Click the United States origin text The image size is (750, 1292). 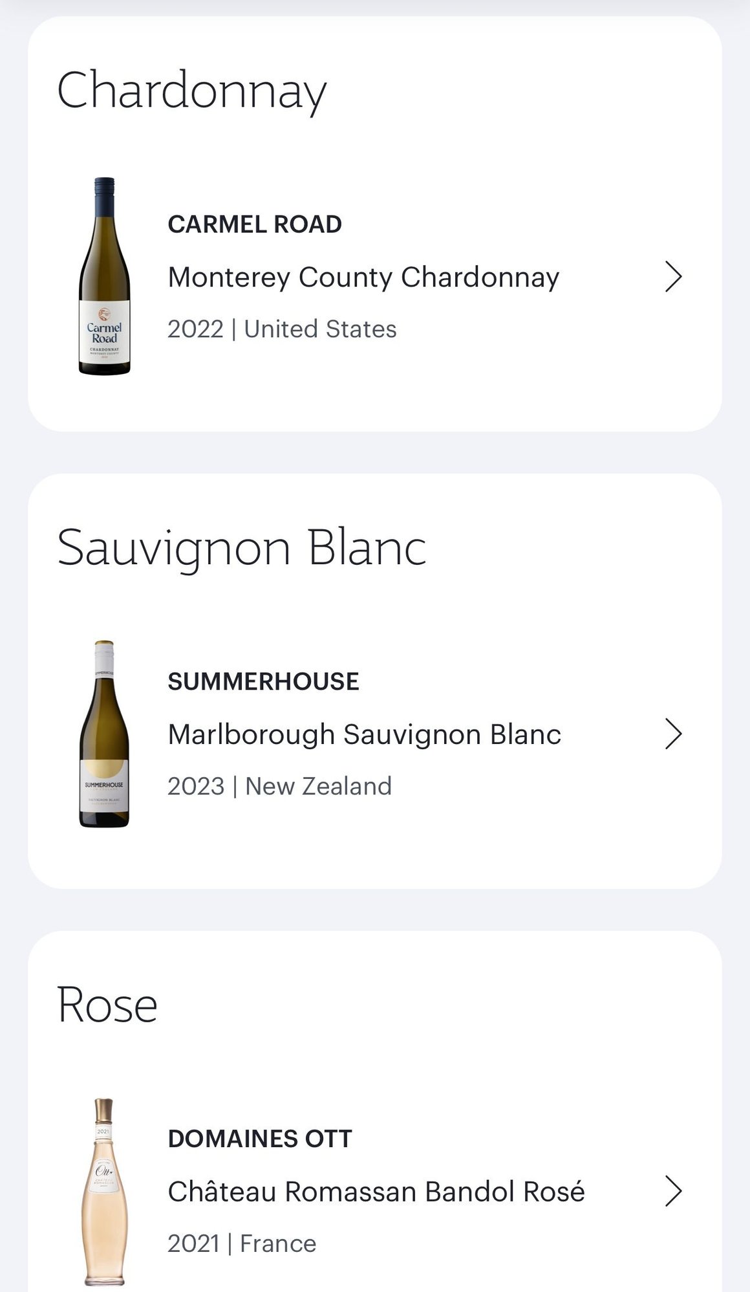coord(320,329)
